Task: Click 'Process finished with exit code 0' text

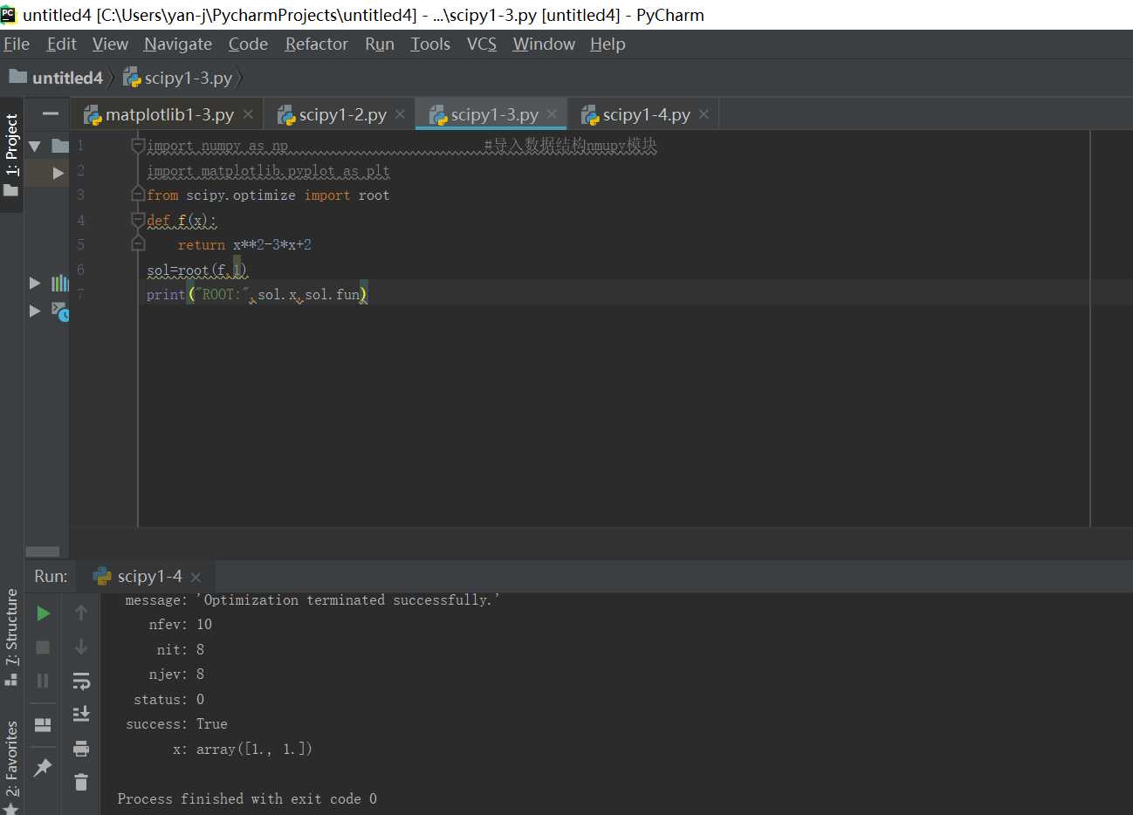Action: [x=247, y=798]
